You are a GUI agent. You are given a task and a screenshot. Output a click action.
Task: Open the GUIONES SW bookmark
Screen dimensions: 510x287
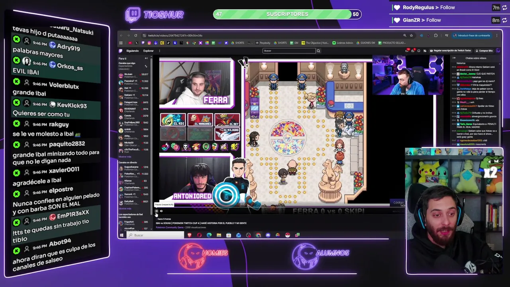(366, 43)
